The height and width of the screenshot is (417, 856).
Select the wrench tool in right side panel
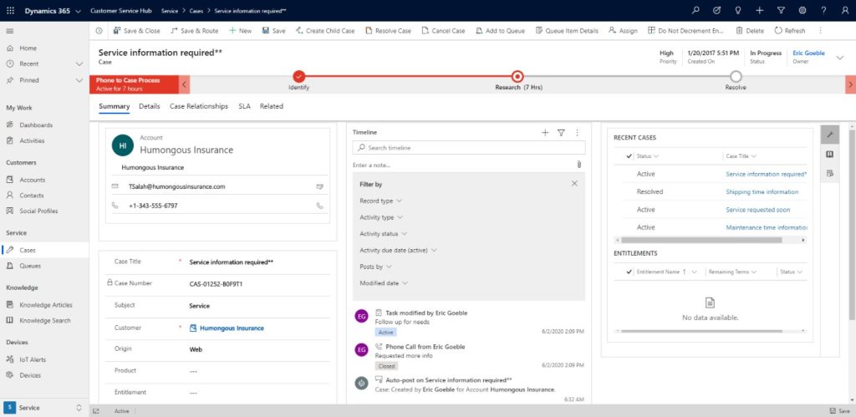(830, 135)
